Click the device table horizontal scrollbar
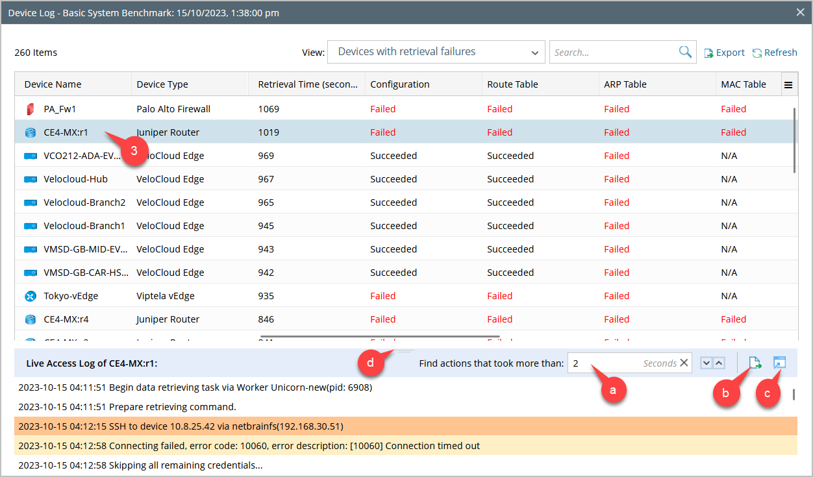The height and width of the screenshot is (477, 813). [380, 337]
